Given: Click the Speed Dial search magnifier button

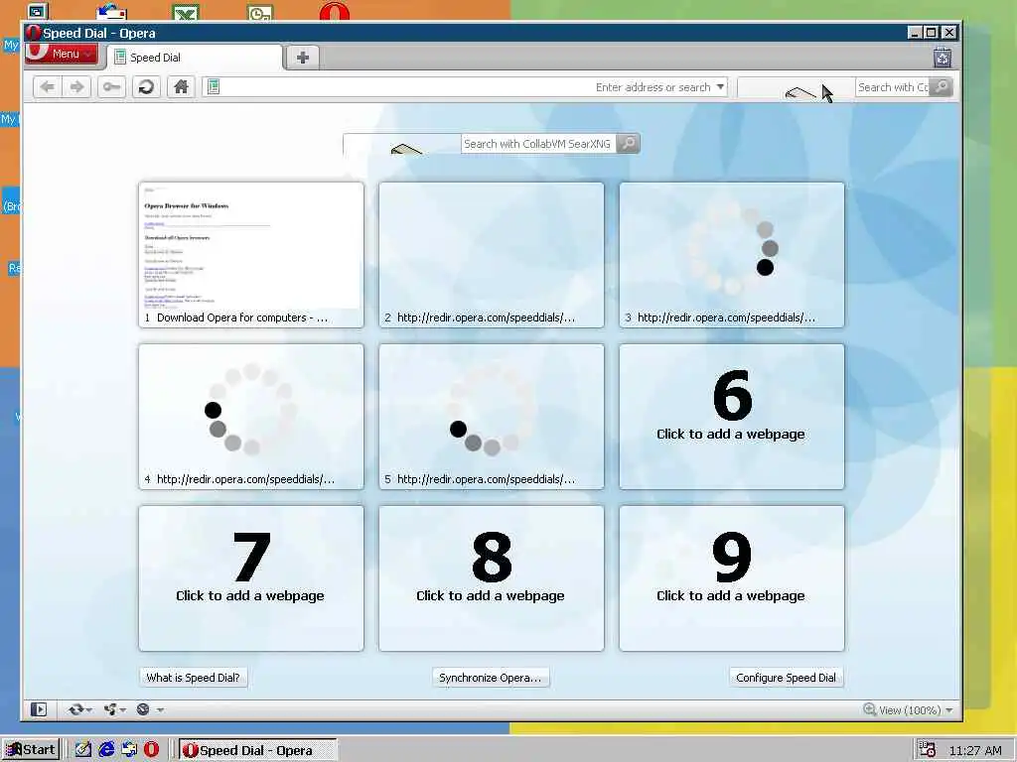Looking at the screenshot, I should 628,144.
